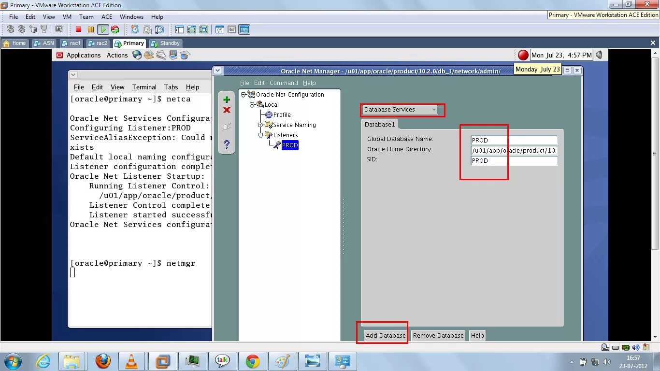Image resolution: width=660 pixels, height=371 pixels.
Task: Click the clock showing Mon Jul 23, 4:57 PM
Action: pyautogui.click(x=561, y=55)
